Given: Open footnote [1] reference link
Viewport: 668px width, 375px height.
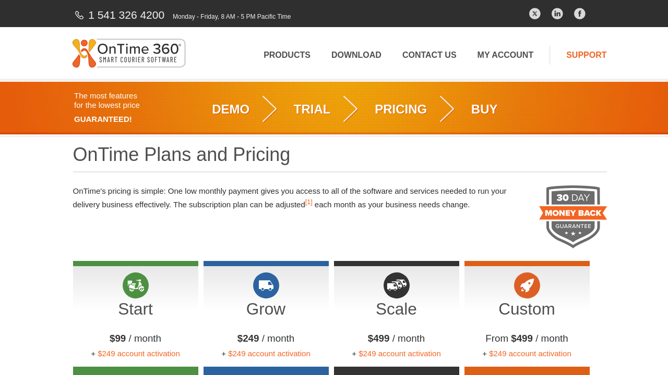Looking at the screenshot, I should 308,202.
